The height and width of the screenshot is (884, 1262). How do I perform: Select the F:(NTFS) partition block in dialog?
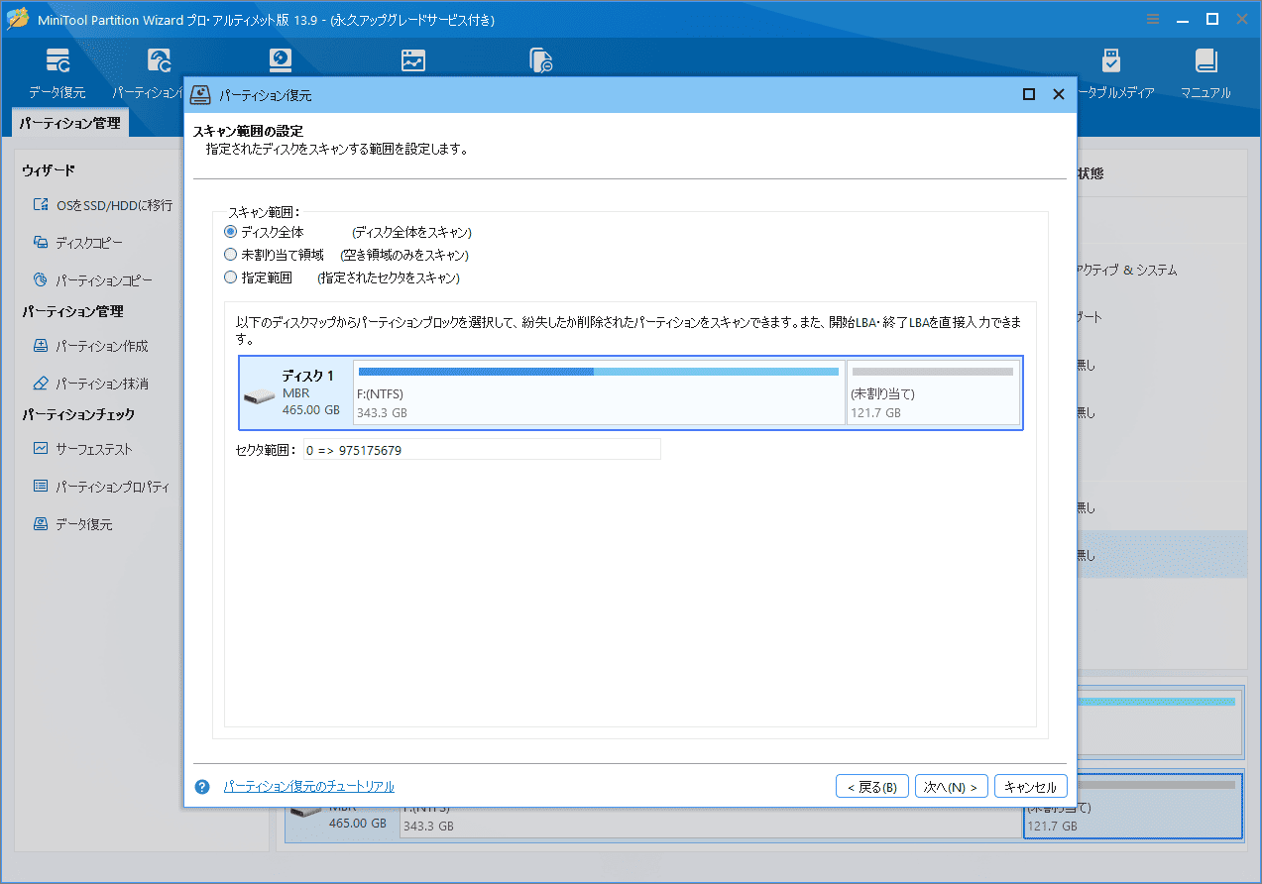click(x=599, y=392)
